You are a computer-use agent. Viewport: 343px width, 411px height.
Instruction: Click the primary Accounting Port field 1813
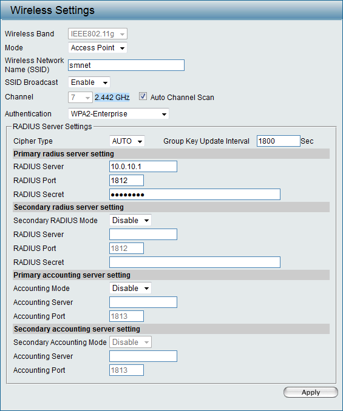126,316
